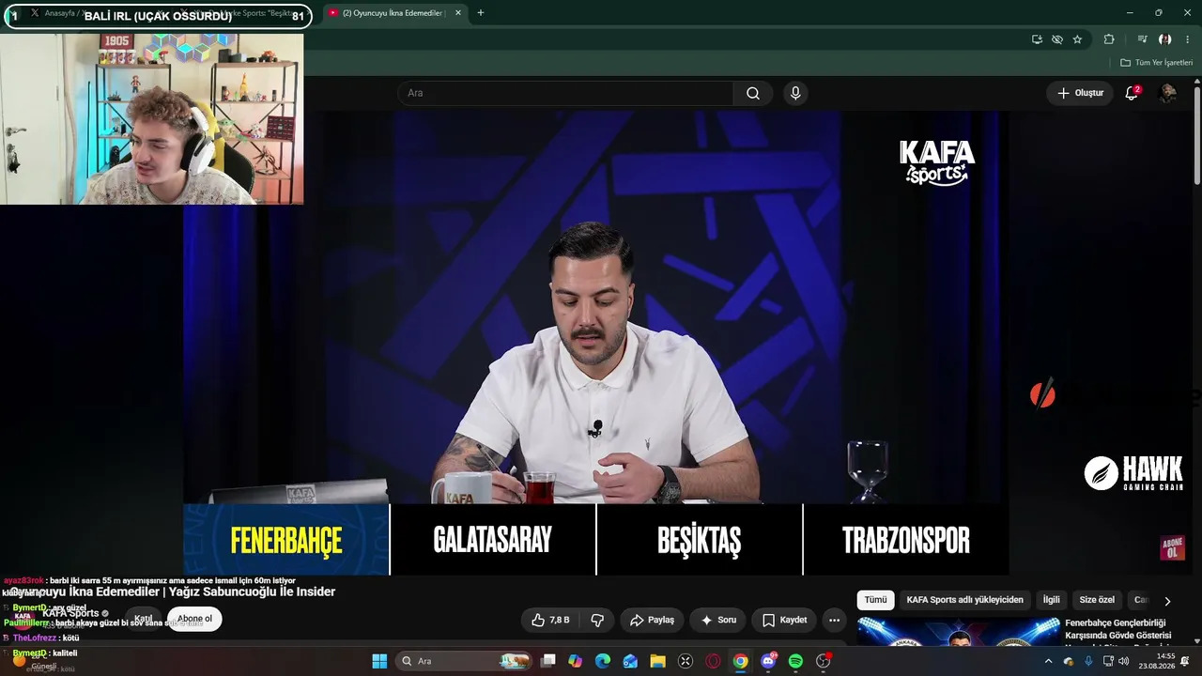Image resolution: width=1202 pixels, height=676 pixels.
Task: Dislike the video with thumbs-down
Action: [x=597, y=620]
